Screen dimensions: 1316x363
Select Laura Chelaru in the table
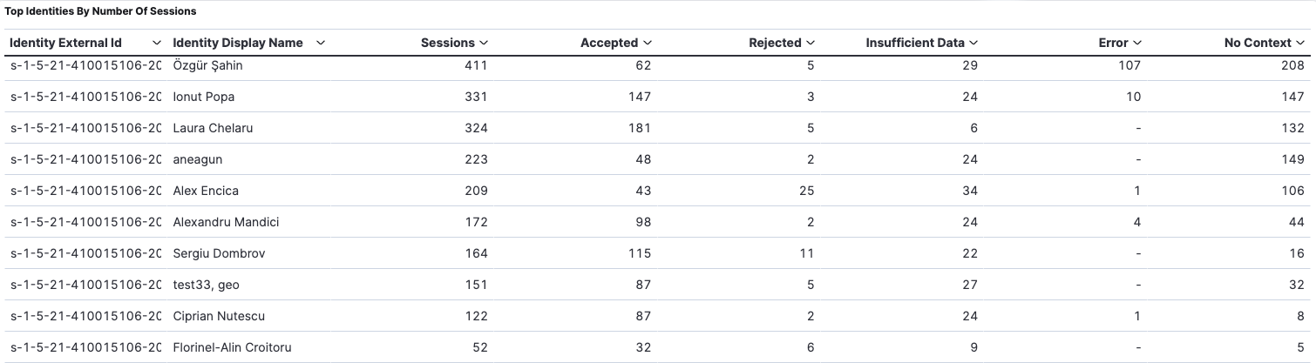[x=213, y=128]
